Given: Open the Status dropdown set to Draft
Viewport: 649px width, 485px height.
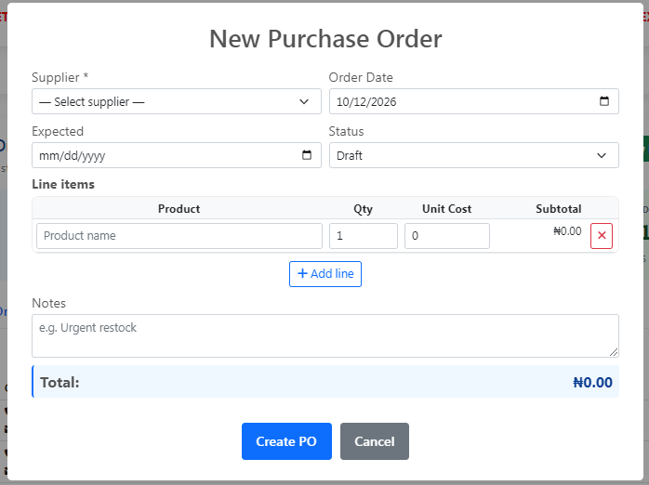Looking at the screenshot, I should [x=474, y=155].
